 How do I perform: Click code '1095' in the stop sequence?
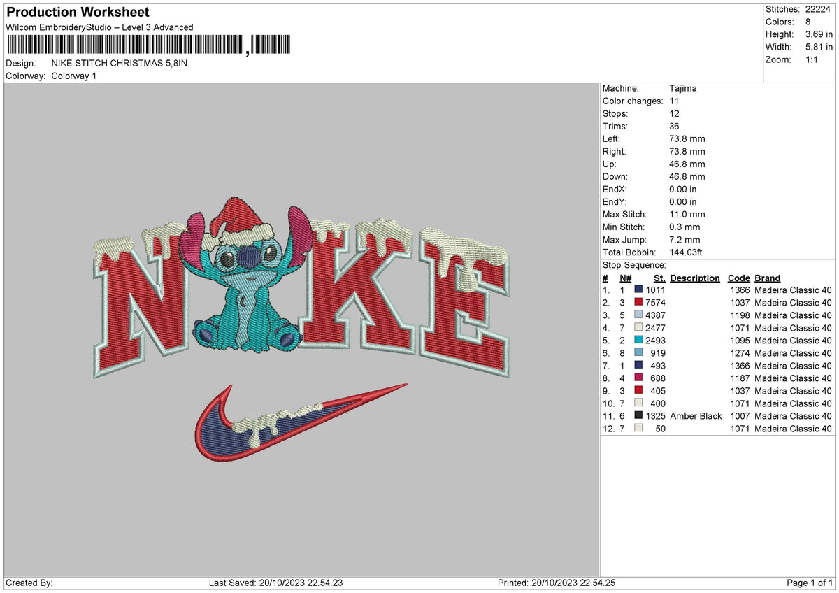[740, 341]
